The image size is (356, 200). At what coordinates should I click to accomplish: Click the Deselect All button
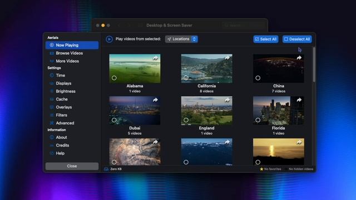click(297, 39)
